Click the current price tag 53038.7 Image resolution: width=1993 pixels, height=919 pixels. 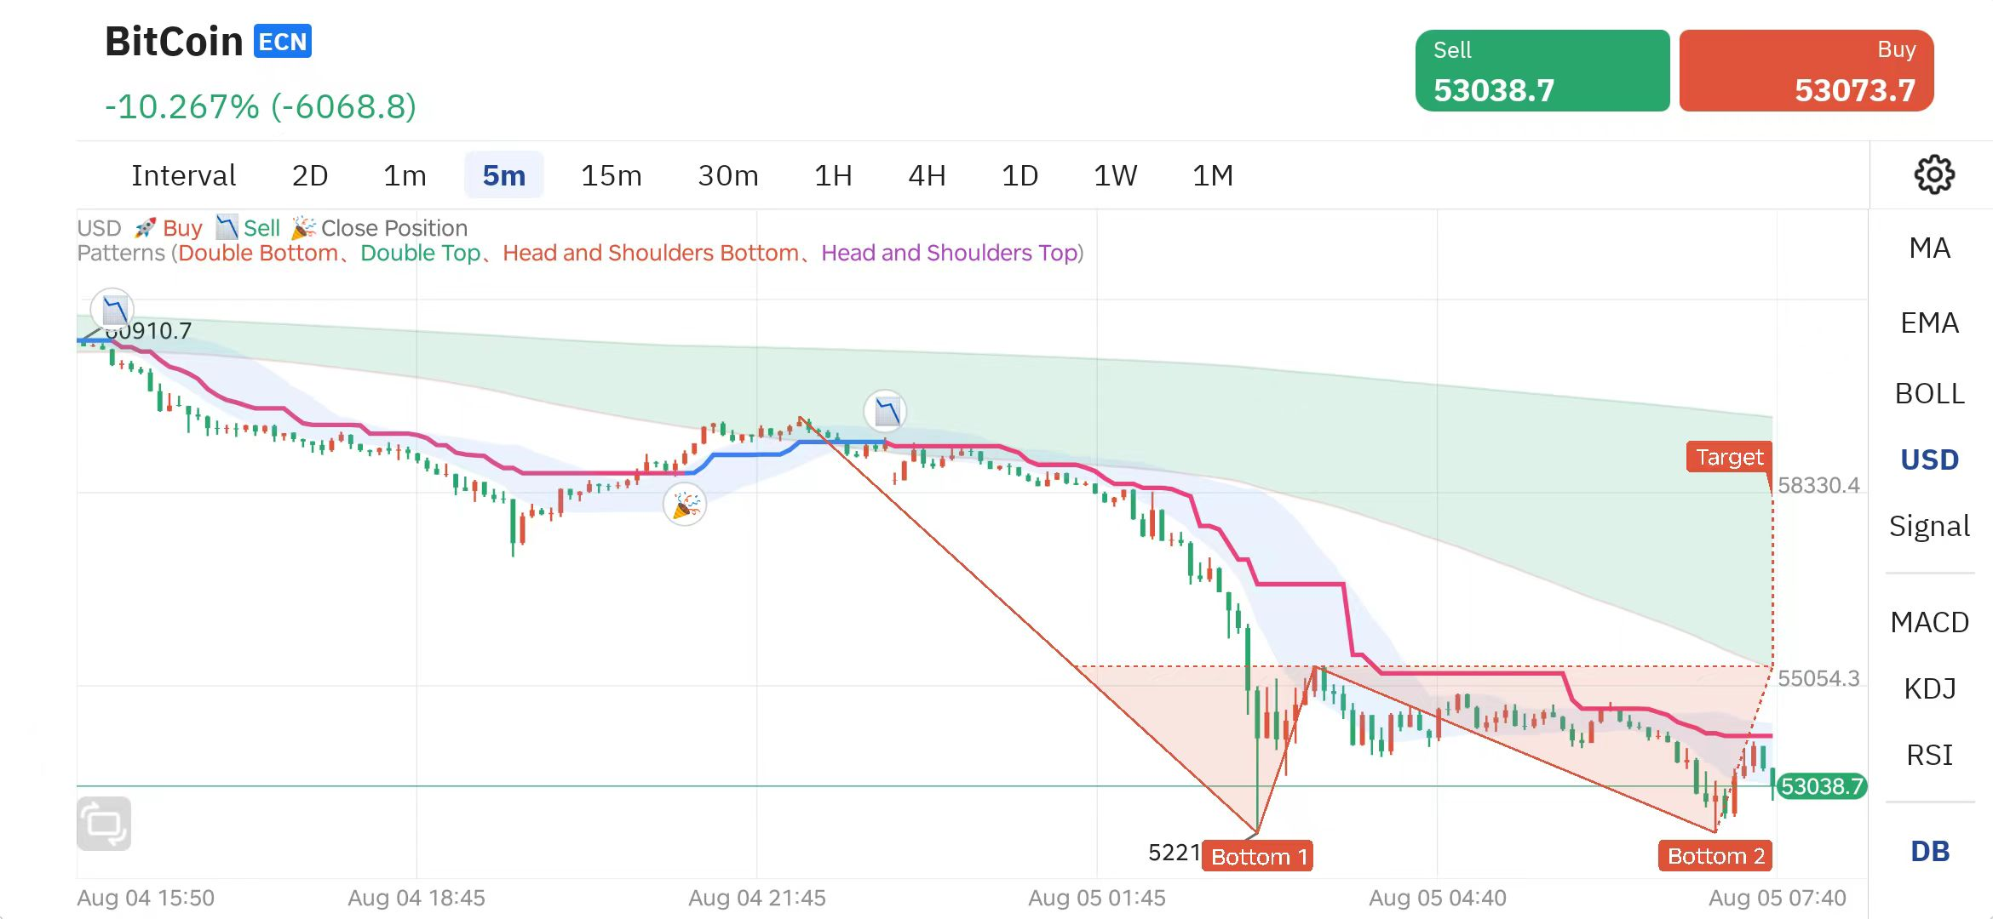pyautogui.click(x=1821, y=786)
